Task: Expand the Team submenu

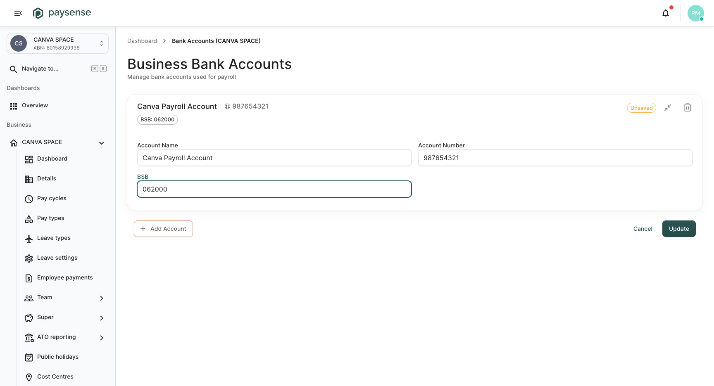Action: [102, 298]
